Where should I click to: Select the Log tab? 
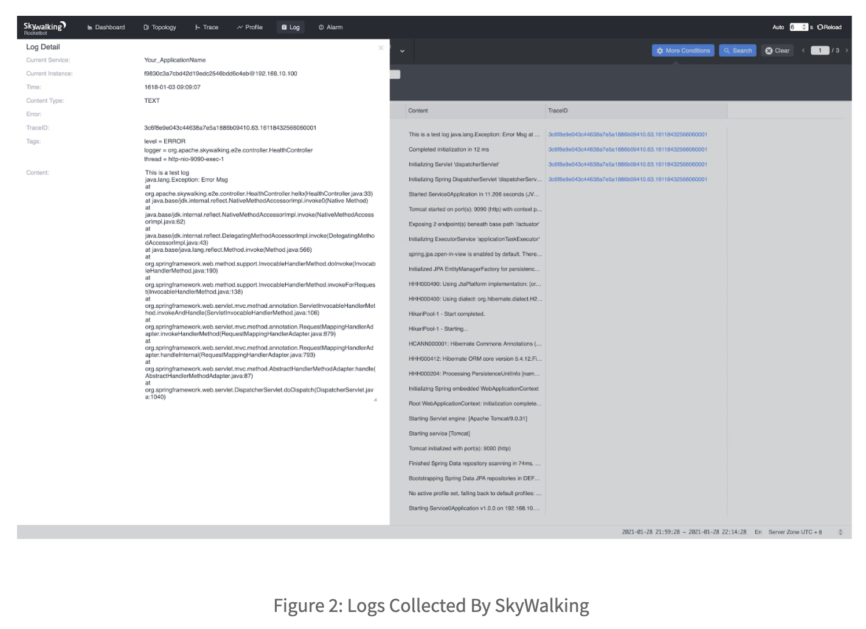click(290, 27)
